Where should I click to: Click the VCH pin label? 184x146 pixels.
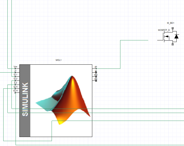[15, 91]
